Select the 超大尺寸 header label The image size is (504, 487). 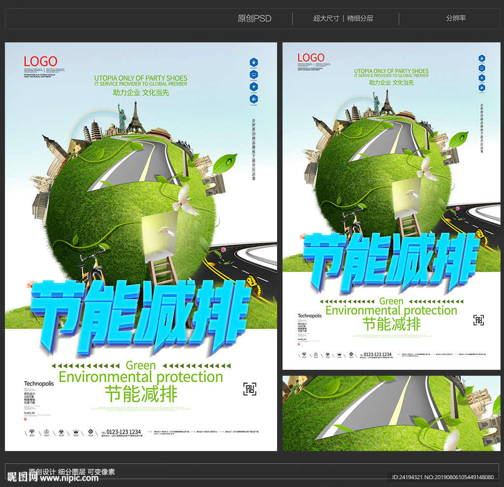coord(326,18)
